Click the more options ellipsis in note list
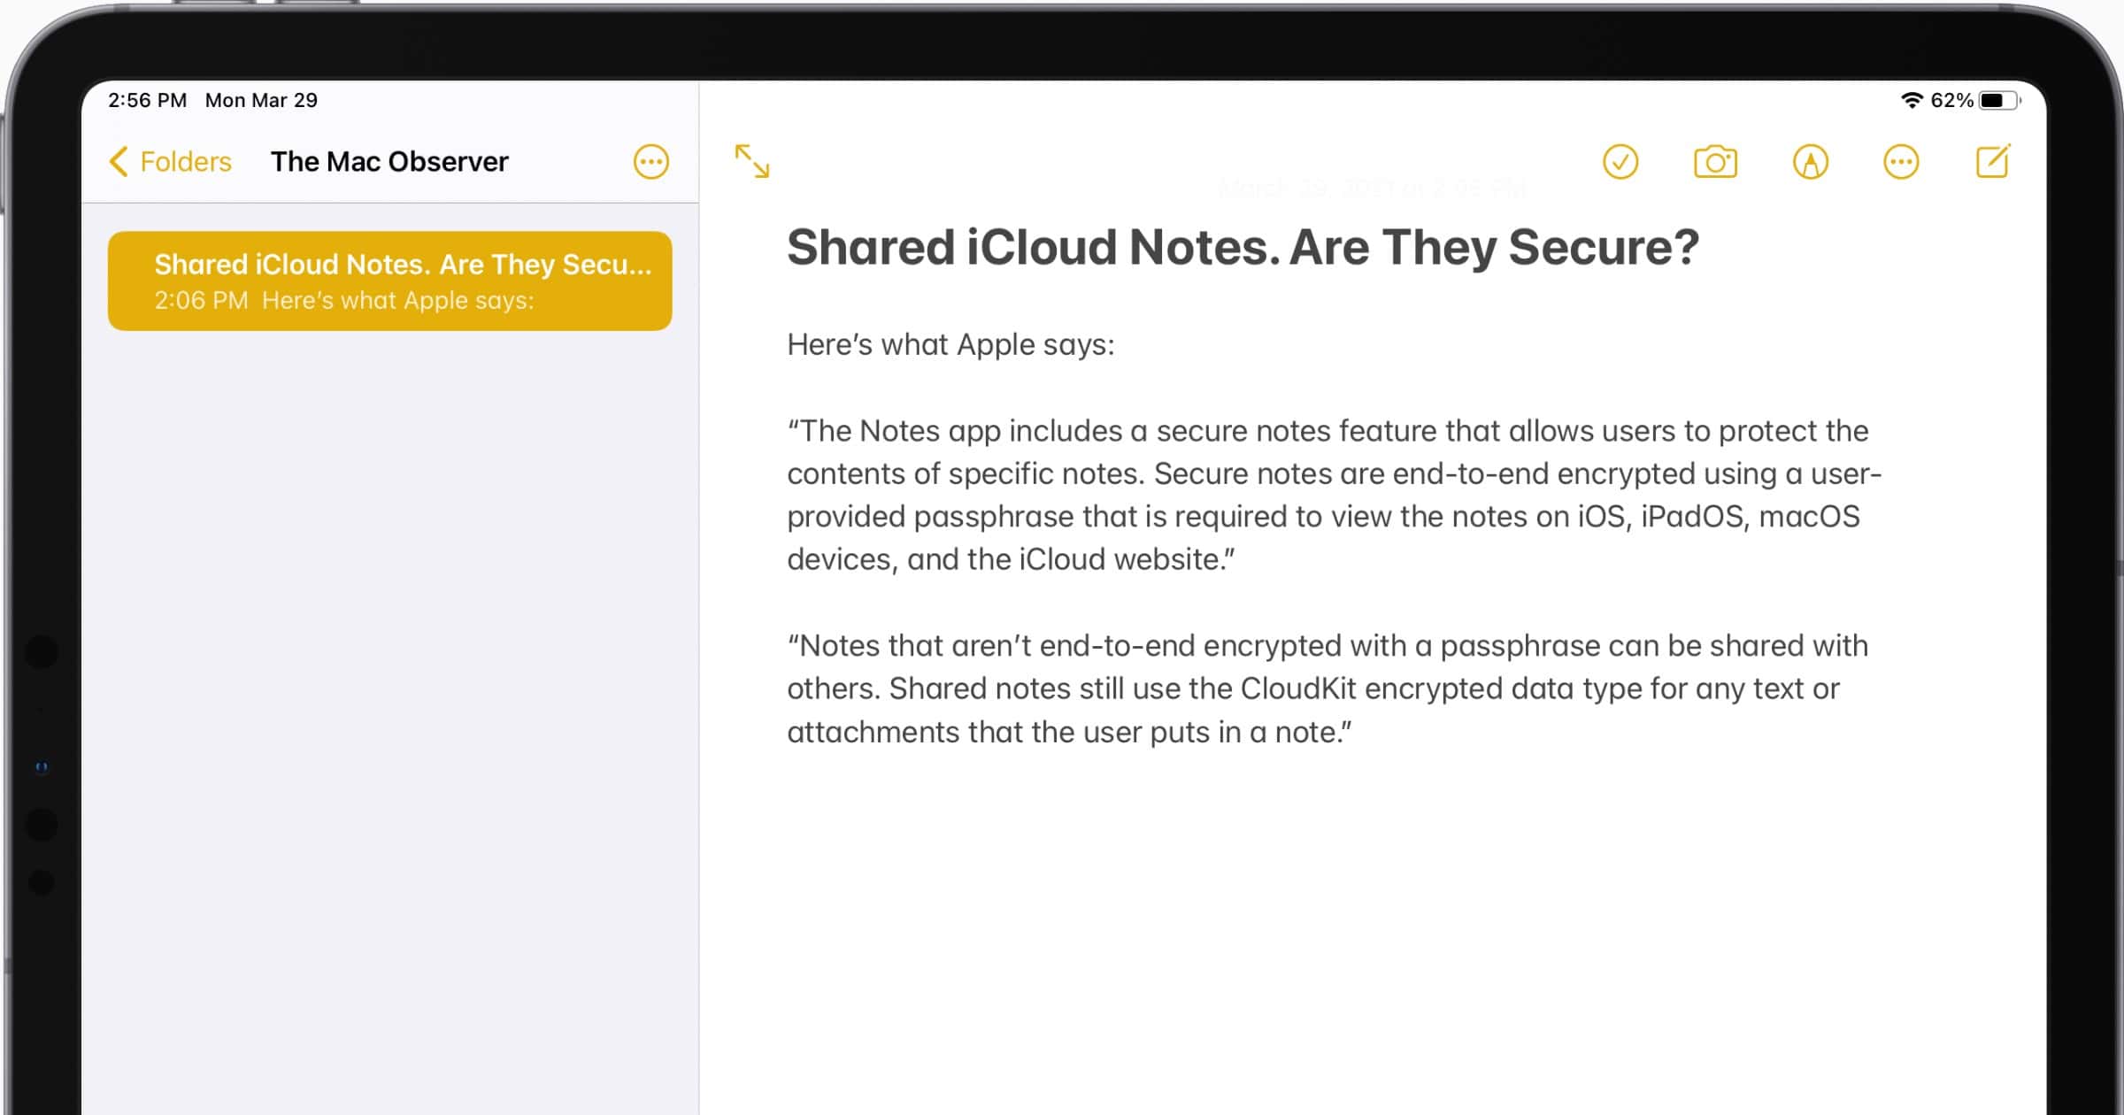2124x1115 pixels. [x=650, y=161]
